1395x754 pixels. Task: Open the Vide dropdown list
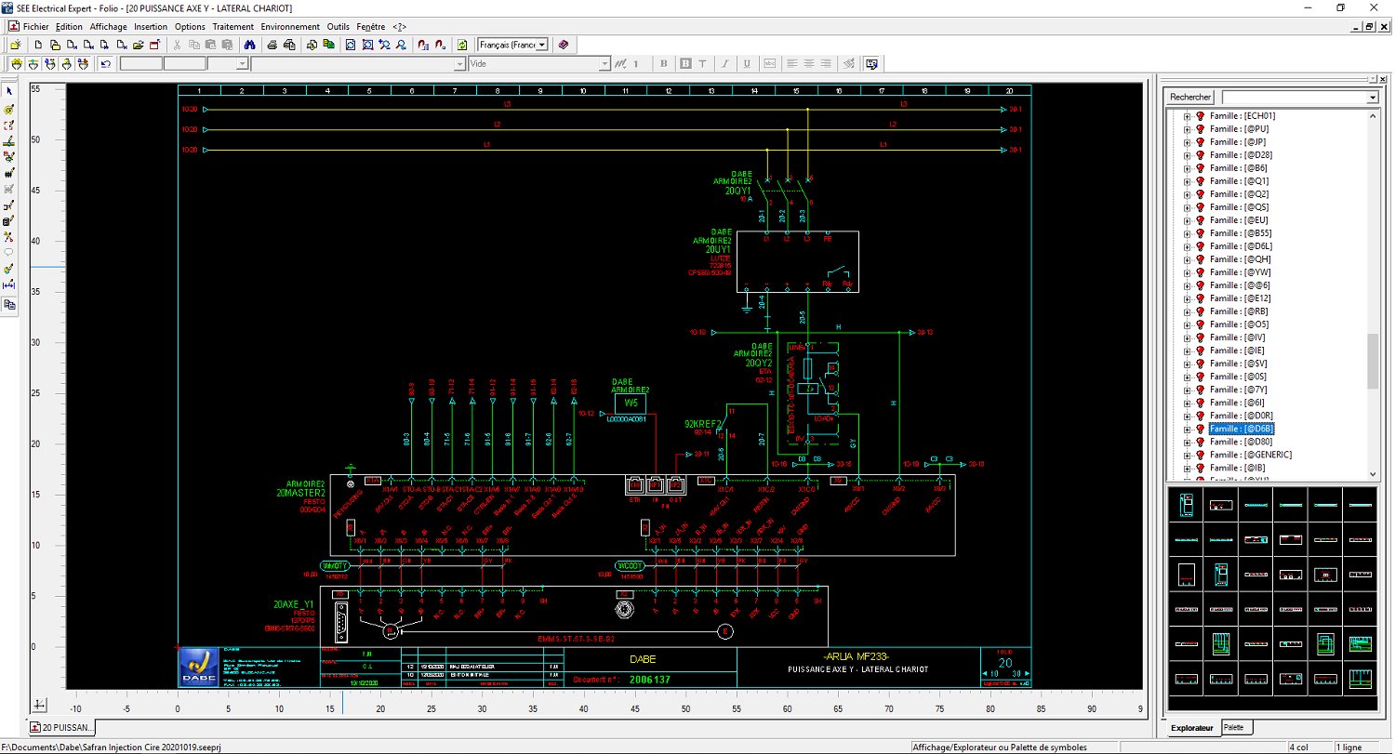point(604,64)
